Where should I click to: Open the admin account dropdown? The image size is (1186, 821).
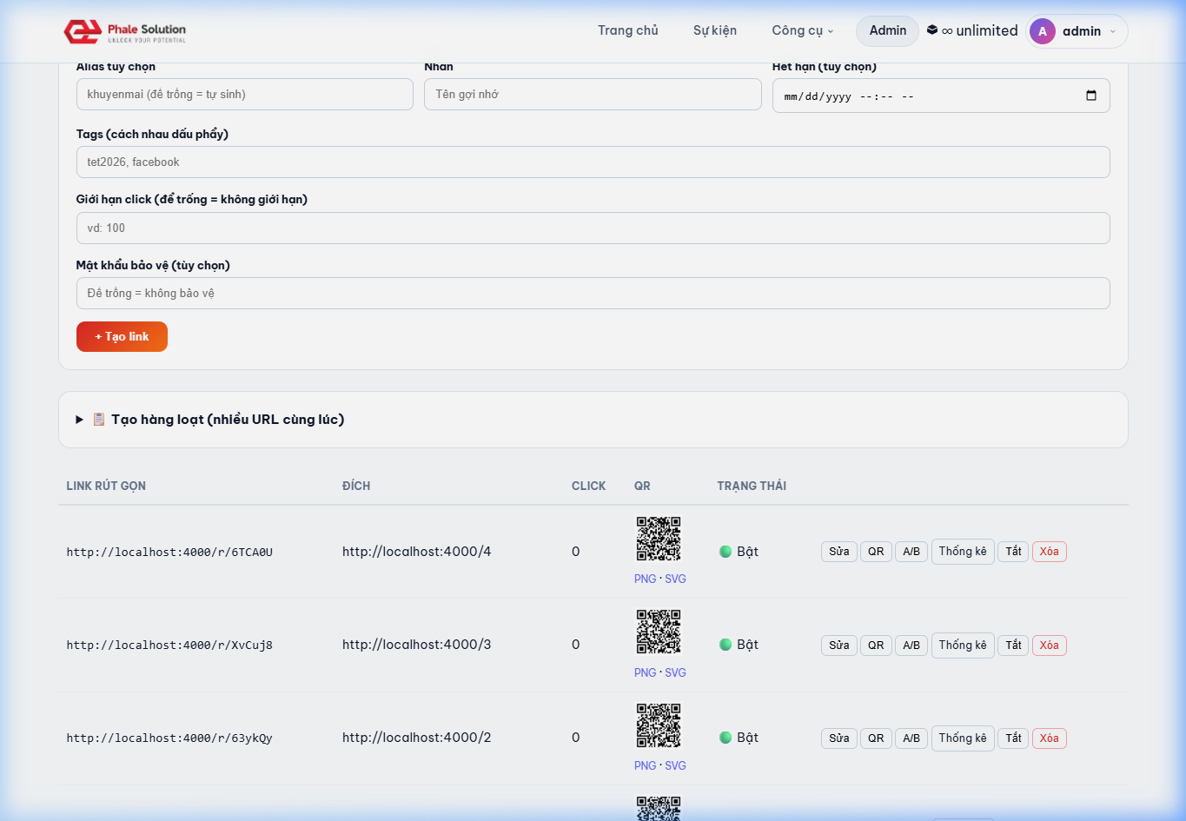click(x=1077, y=31)
